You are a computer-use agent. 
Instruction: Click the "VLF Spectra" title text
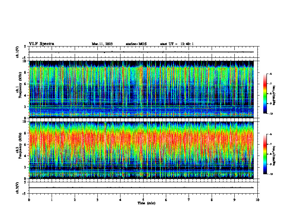coord(41,44)
